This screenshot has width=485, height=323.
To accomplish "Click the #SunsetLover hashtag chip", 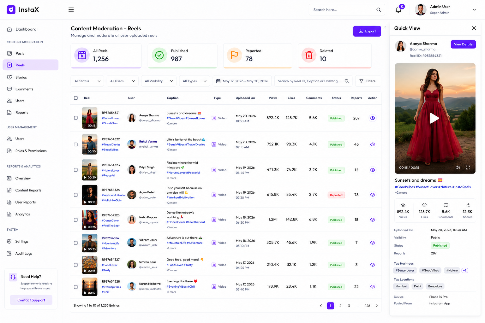I will [x=405, y=270].
